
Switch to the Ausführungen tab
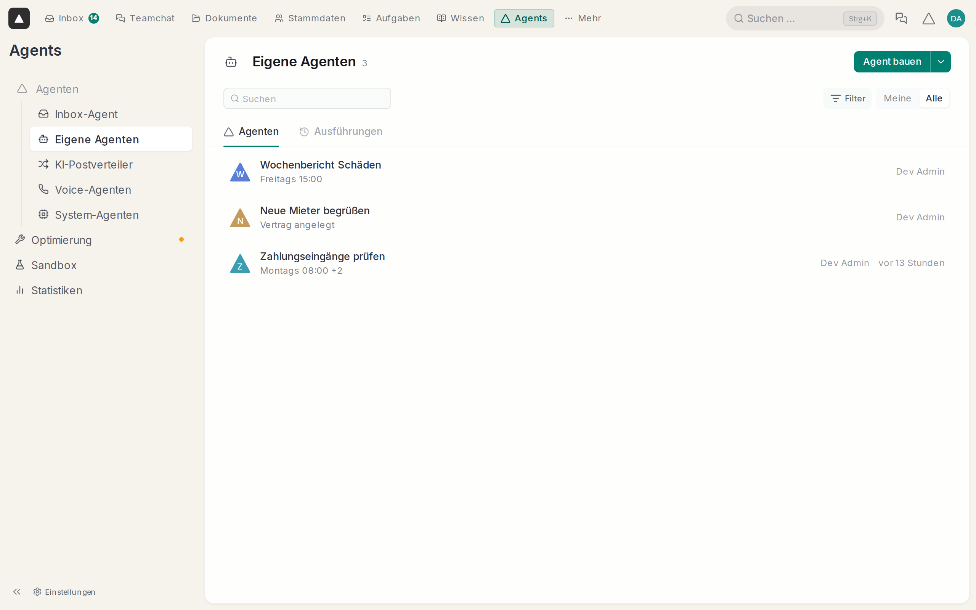tap(341, 132)
